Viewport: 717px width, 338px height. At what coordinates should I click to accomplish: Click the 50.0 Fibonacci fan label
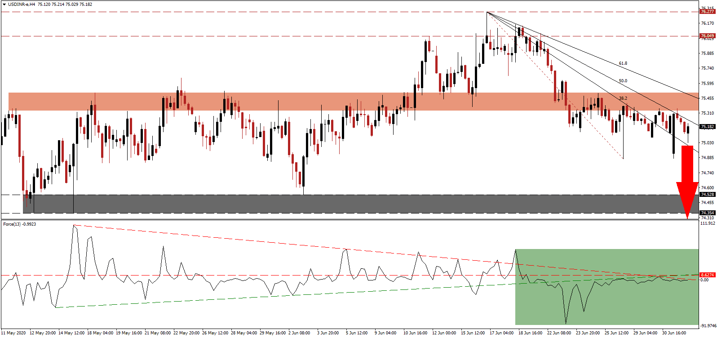(623, 81)
